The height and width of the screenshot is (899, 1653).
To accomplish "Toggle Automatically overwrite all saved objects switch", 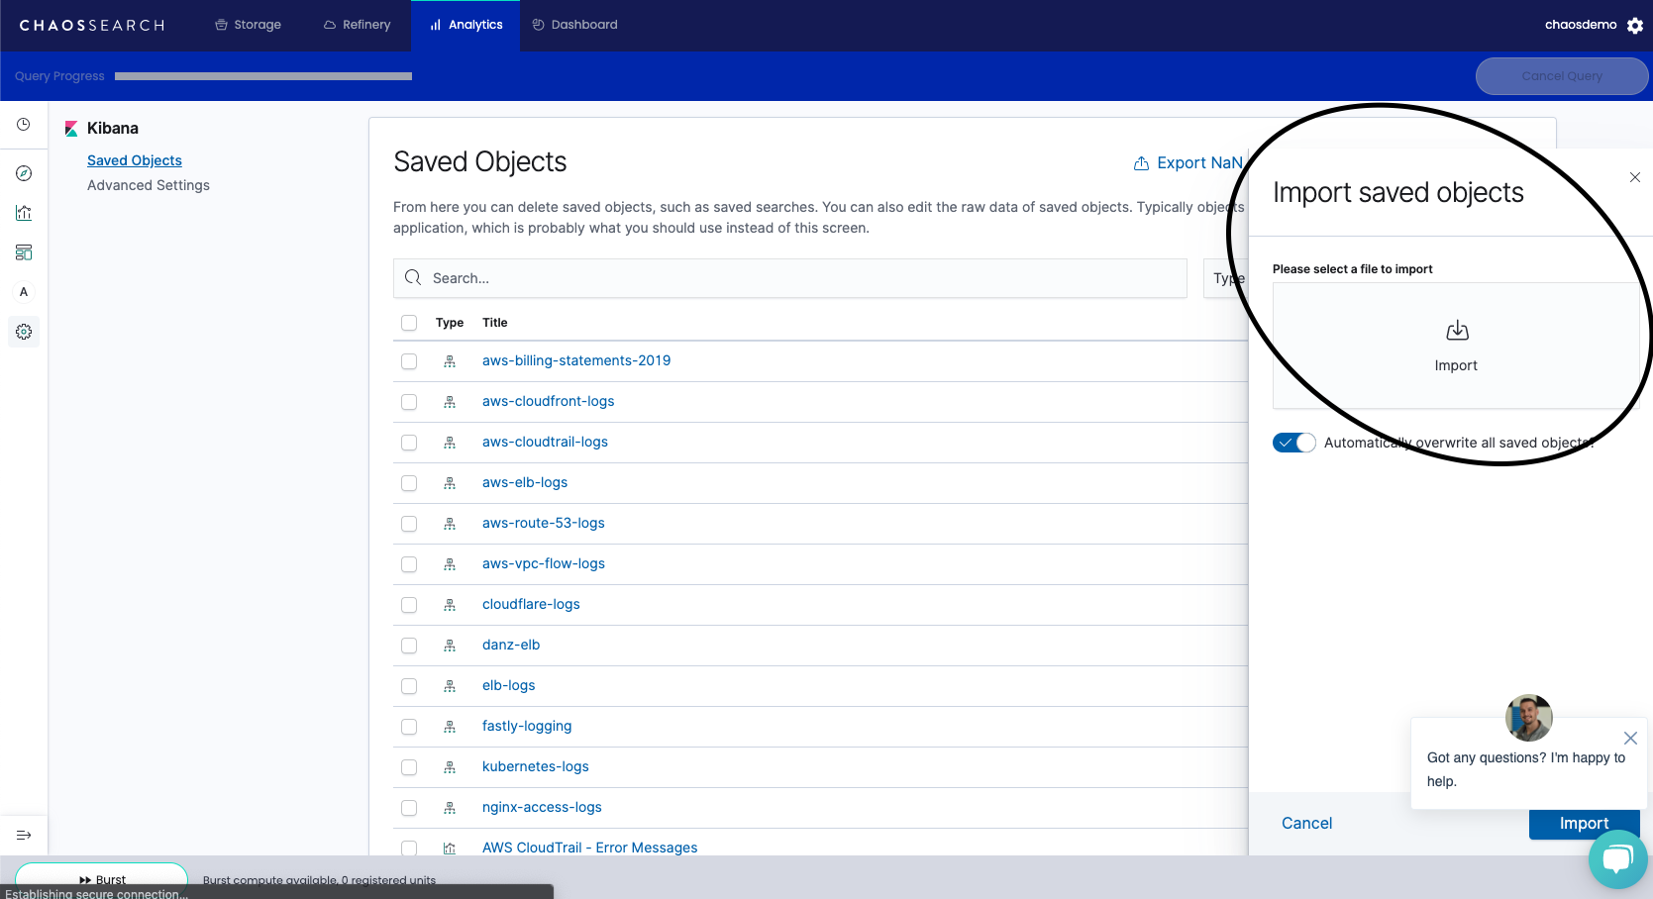I will [1293, 443].
